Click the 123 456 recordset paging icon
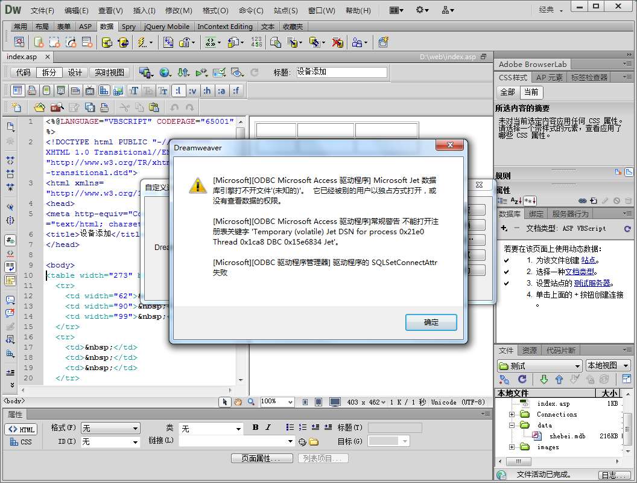Image resolution: width=637 pixels, height=483 pixels. point(256,42)
